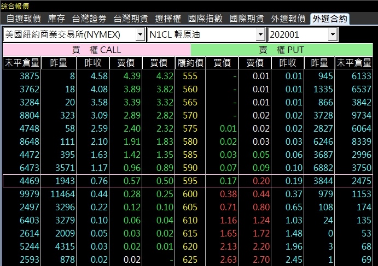Select strike price 595 in highlighted row

pos(190,181)
